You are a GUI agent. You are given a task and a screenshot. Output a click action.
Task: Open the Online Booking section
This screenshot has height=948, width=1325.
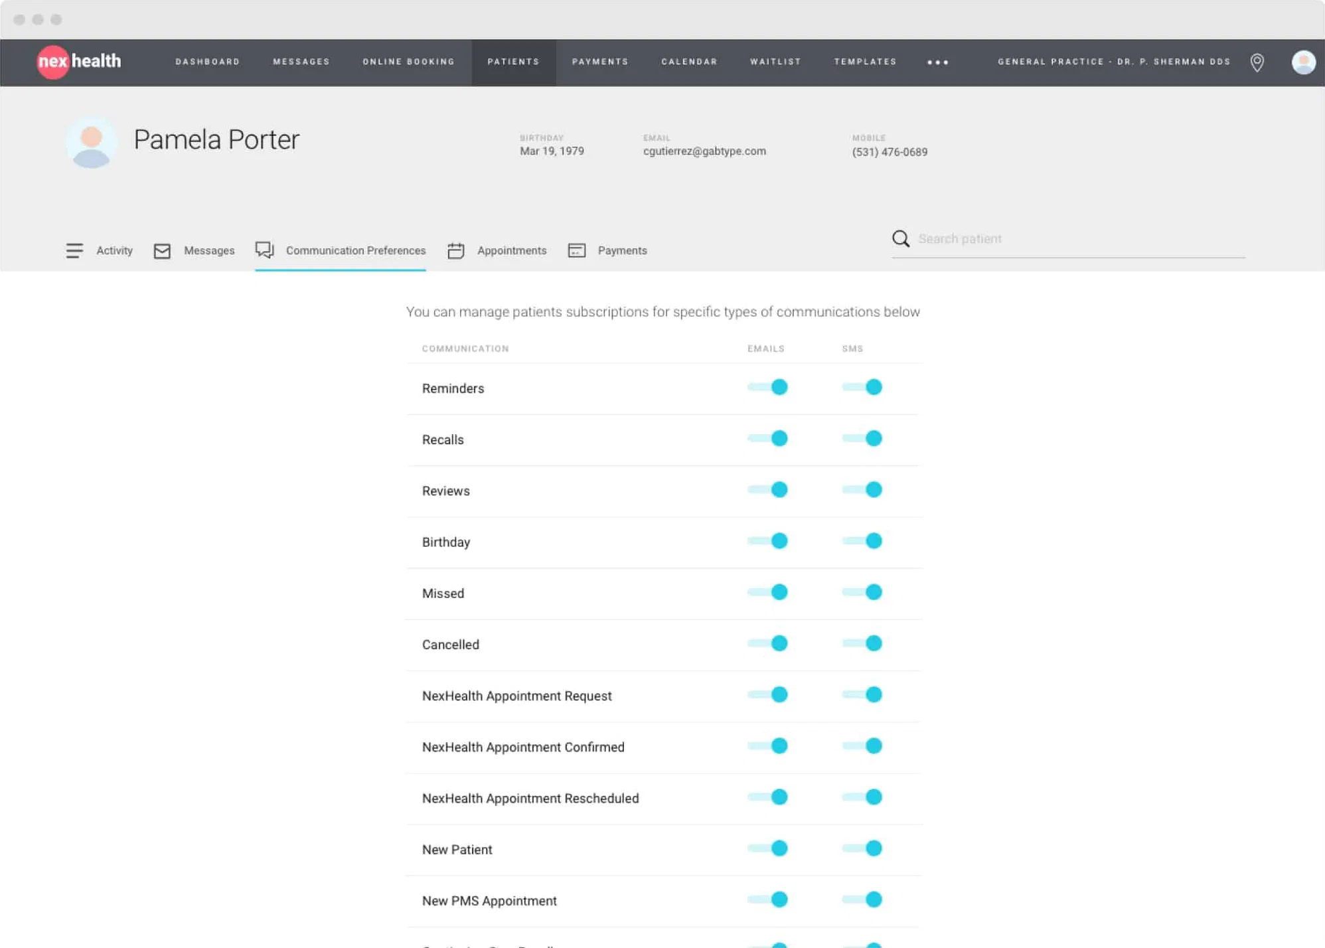(408, 62)
